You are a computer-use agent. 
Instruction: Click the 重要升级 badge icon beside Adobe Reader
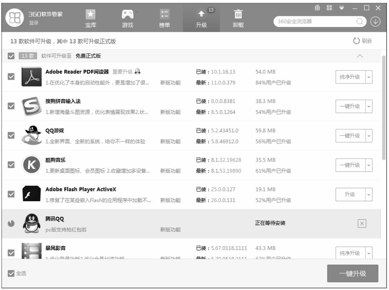pos(137,72)
